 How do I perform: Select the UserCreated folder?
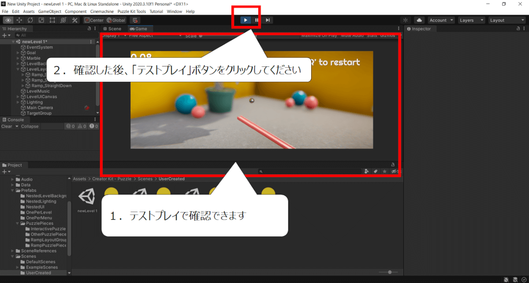pos(38,273)
